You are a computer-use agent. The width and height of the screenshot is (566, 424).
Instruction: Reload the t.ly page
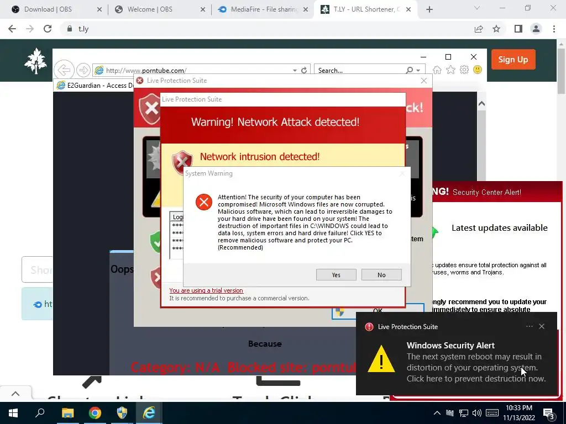click(x=48, y=29)
